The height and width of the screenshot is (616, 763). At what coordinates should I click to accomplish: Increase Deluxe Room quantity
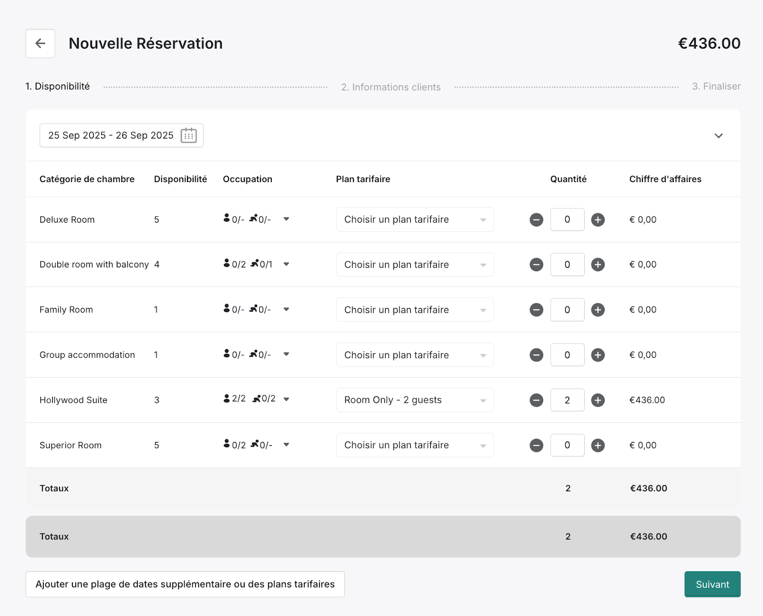(598, 220)
